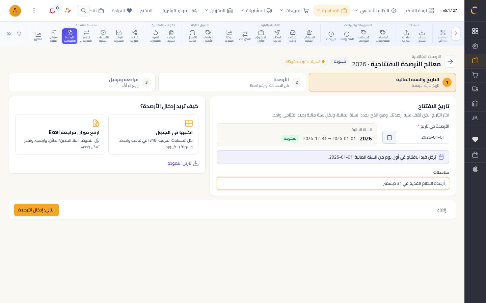Screen dimensions: 486x303
Task: Open حركة النقدية cash flow
Action: click(229, 36)
